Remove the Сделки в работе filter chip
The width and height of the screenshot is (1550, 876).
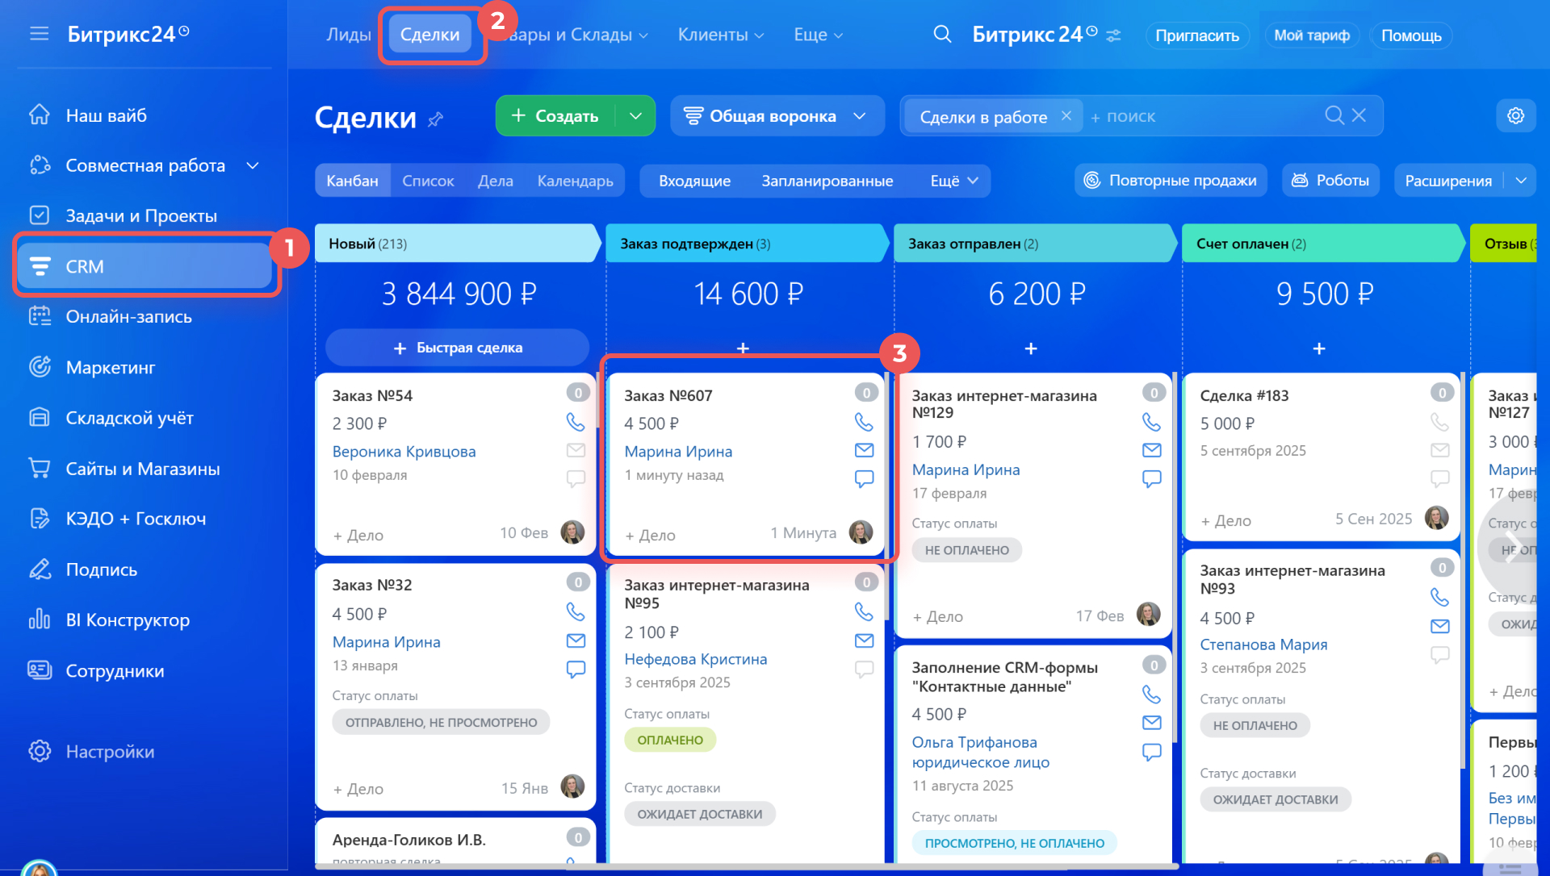1066,115
